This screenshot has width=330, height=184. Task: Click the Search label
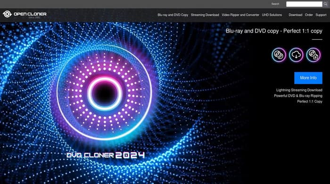click(x=275, y=4)
